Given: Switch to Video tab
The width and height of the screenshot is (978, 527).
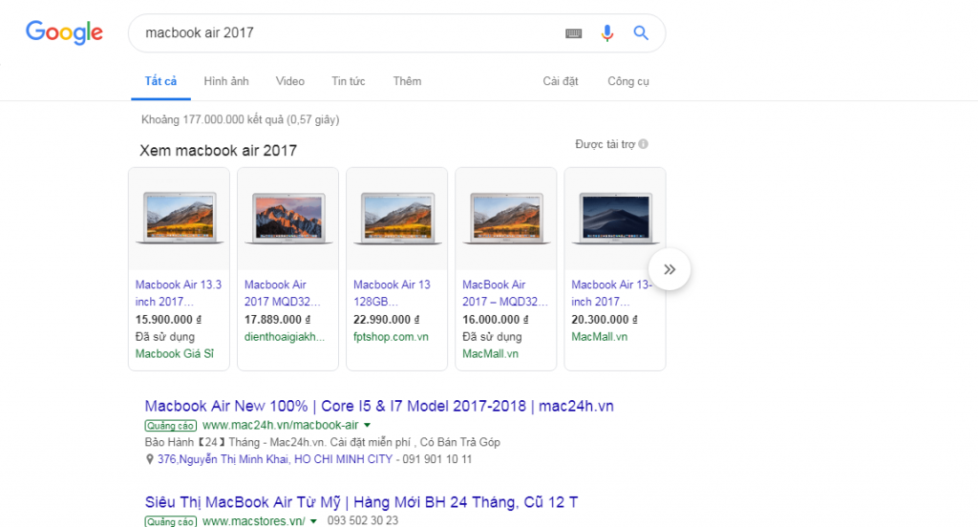Looking at the screenshot, I should click(290, 81).
